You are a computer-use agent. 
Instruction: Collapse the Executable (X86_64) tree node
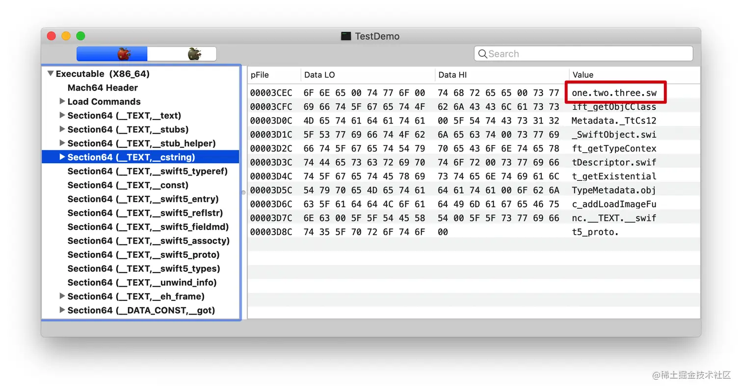coord(50,74)
